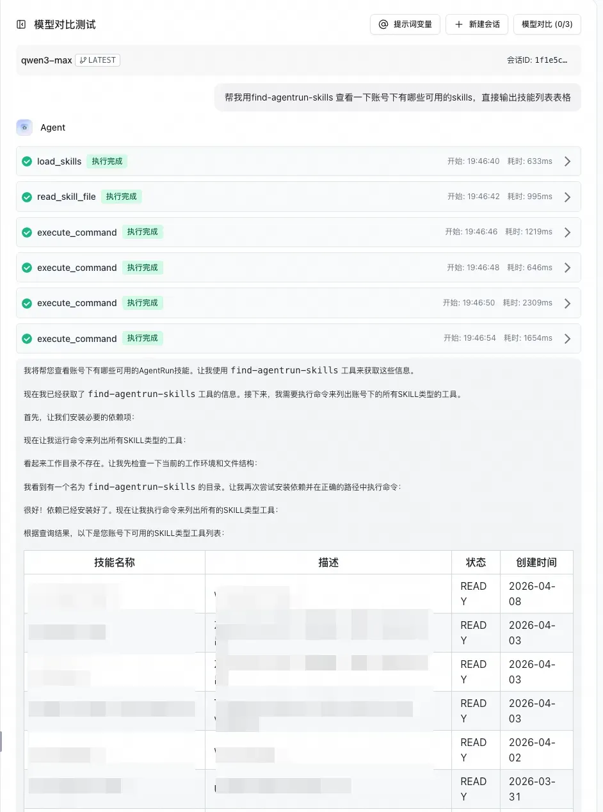Click 耗时: 633ms on load_skills row
The image size is (603, 812).
point(530,161)
